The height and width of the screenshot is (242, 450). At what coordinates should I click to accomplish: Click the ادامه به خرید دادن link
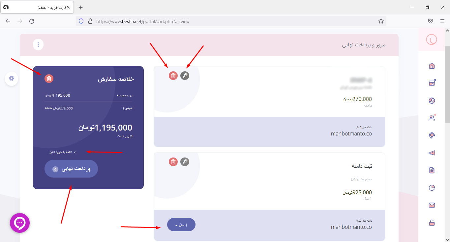tap(63, 152)
